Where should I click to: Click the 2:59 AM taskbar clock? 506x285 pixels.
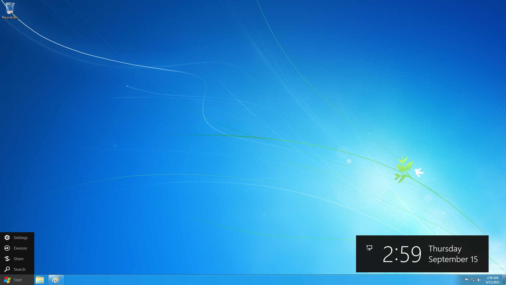coord(492,280)
